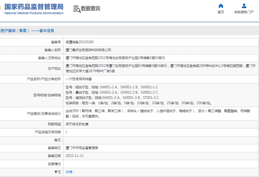The image size is (259, 177).
Task: Select filing authority 厦门市市场监督管理局
Action: pyautogui.click(x=82, y=148)
